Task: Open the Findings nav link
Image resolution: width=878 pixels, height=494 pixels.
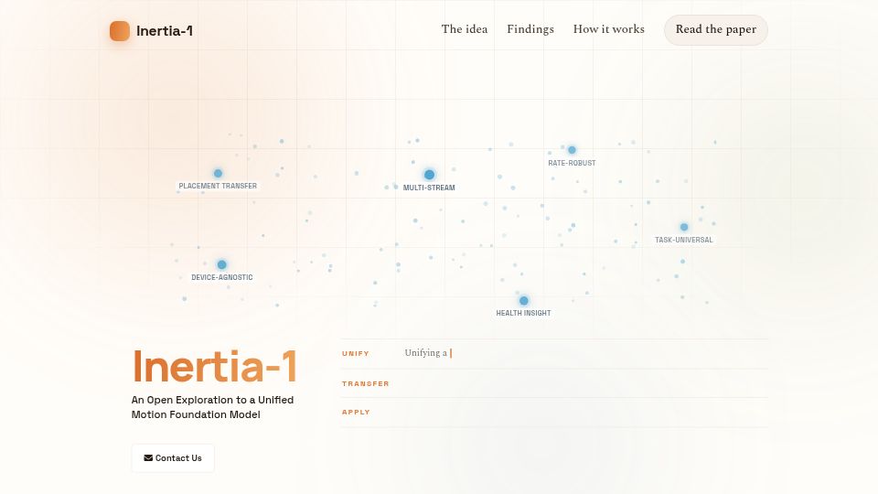Action: click(x=530, y=29)
